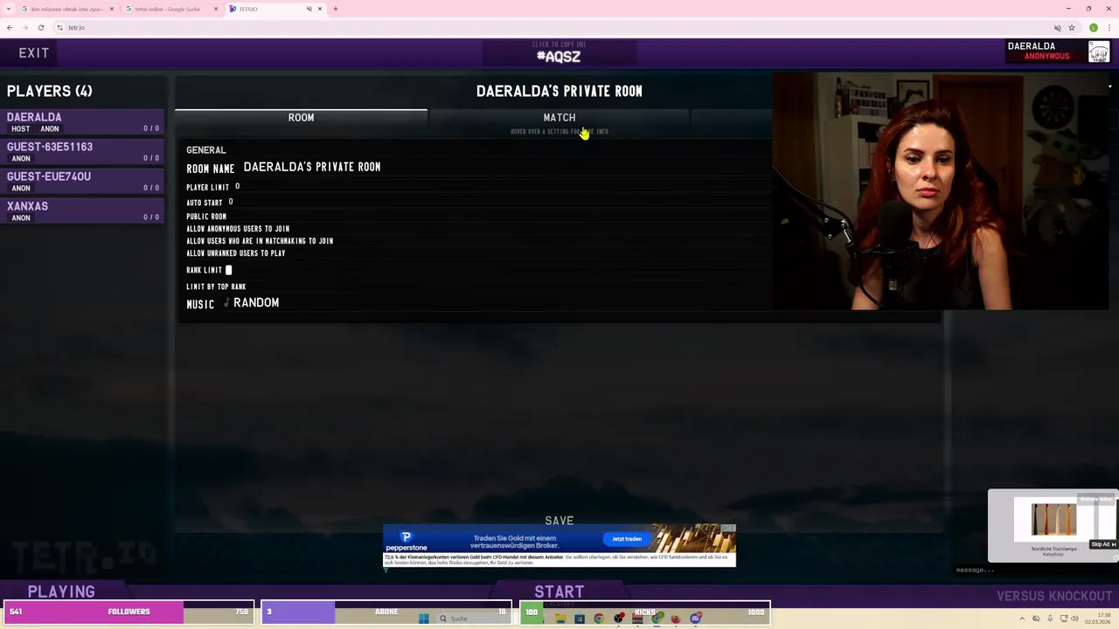Screen dimensions: 1119x629
Task: Open the Nordische Tischlampe ad thumbnail
Action: (x=1053, y=520)
